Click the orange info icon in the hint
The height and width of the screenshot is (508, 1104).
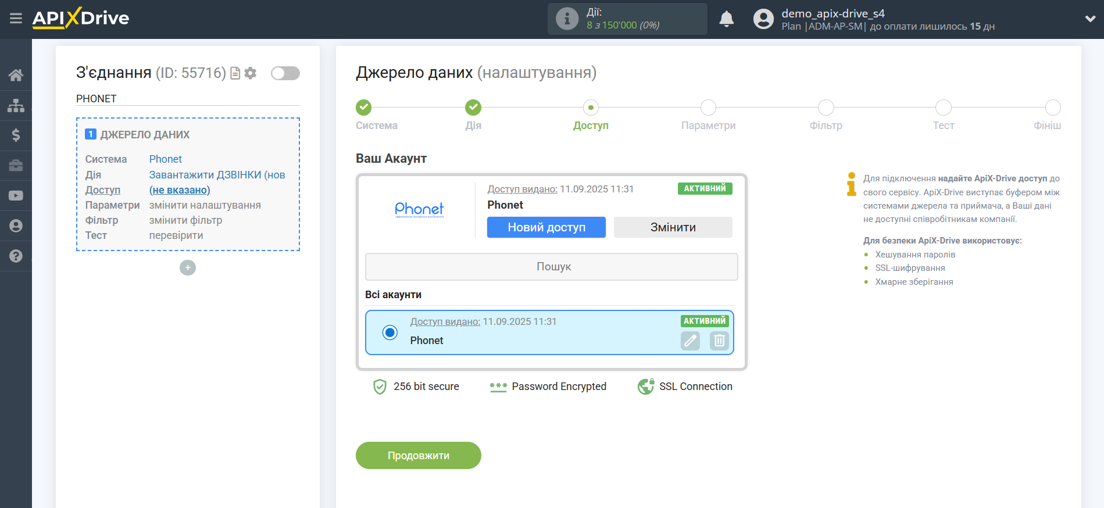[851, 184]
